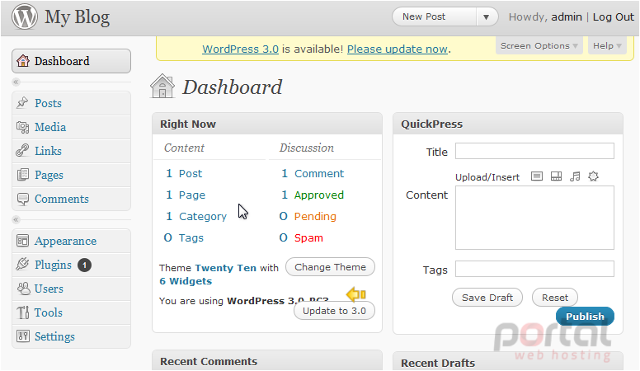
Task: Open the Plugins menu
Action: click(x=72, y=265)
